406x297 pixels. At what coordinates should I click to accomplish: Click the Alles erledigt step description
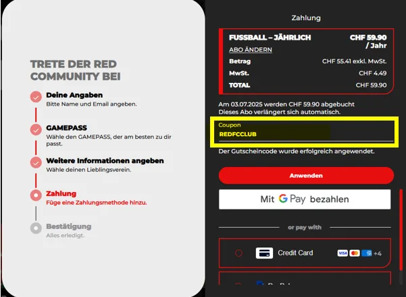[x=65, y=235]
